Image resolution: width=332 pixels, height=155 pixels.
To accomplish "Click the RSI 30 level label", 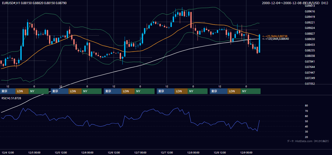I will (306, 131).
